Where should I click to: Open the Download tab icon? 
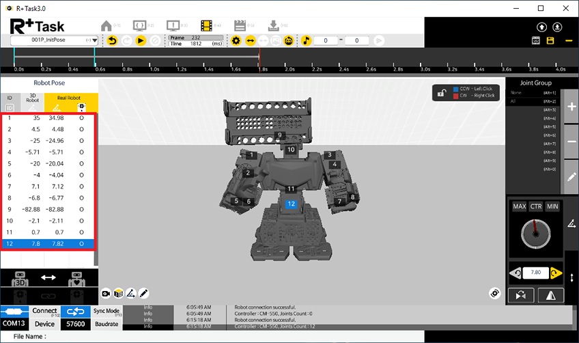point(272,25)
